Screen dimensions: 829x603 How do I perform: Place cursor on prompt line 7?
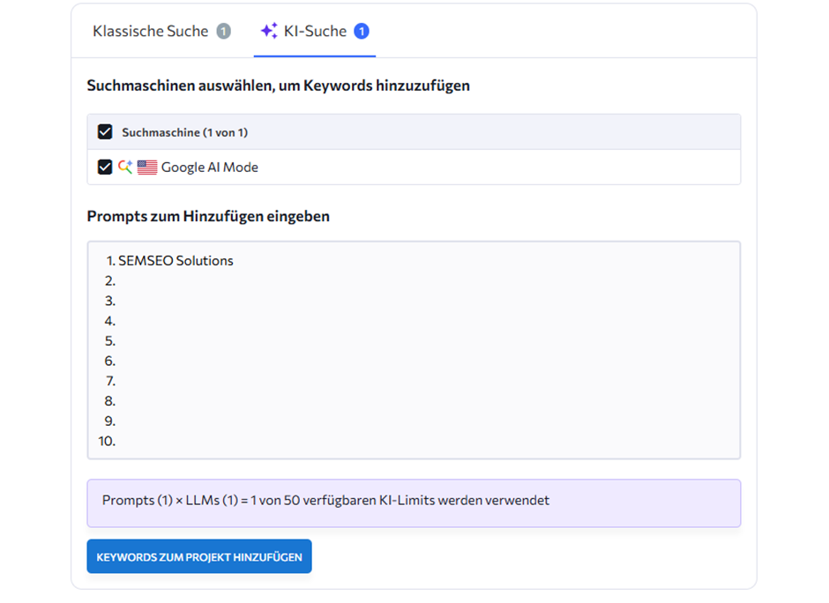point(265,381)
